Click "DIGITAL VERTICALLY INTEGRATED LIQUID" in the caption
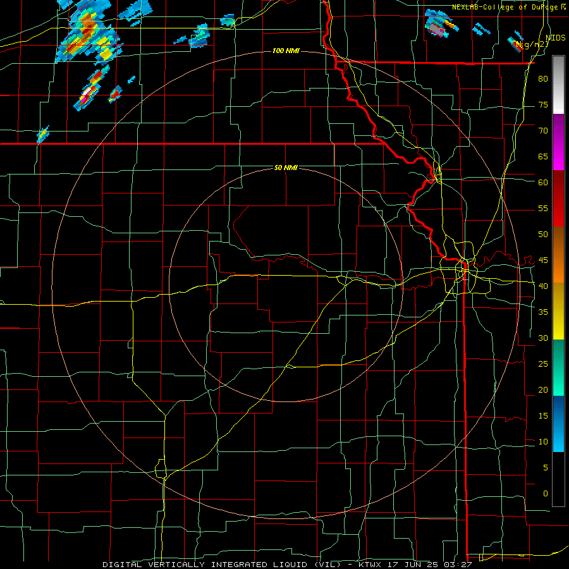This screenshot has width=569, height=569. pyautogui.click(x=205, y=565)
